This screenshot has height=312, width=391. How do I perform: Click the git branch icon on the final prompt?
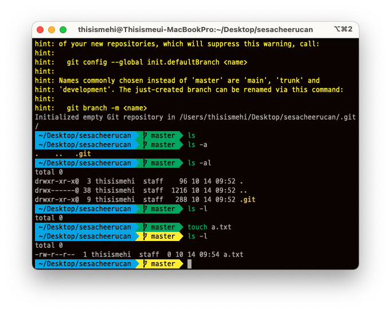click(145, 264)
